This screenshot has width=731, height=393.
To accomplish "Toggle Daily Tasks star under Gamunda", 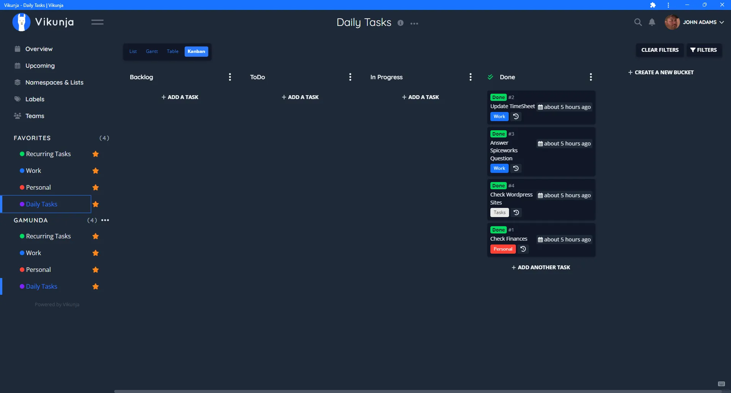I will click(96, 286).
